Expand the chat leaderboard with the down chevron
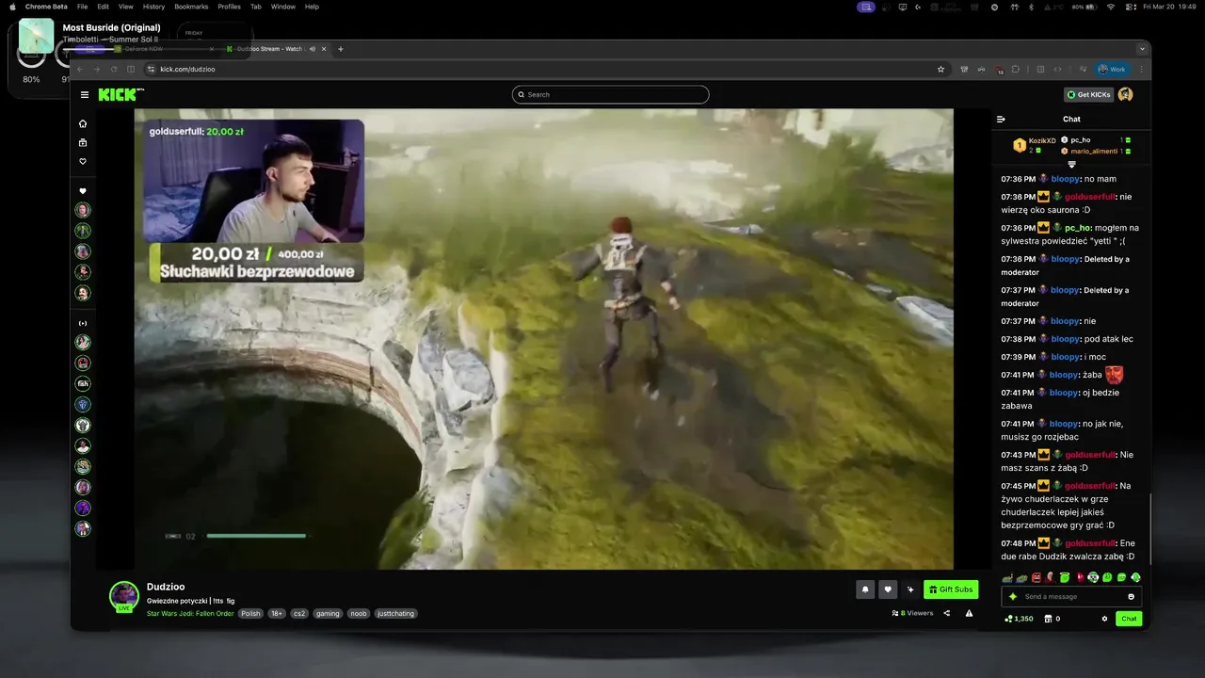This screenshot has height=678, width=1205. (x=1071, y=164)
